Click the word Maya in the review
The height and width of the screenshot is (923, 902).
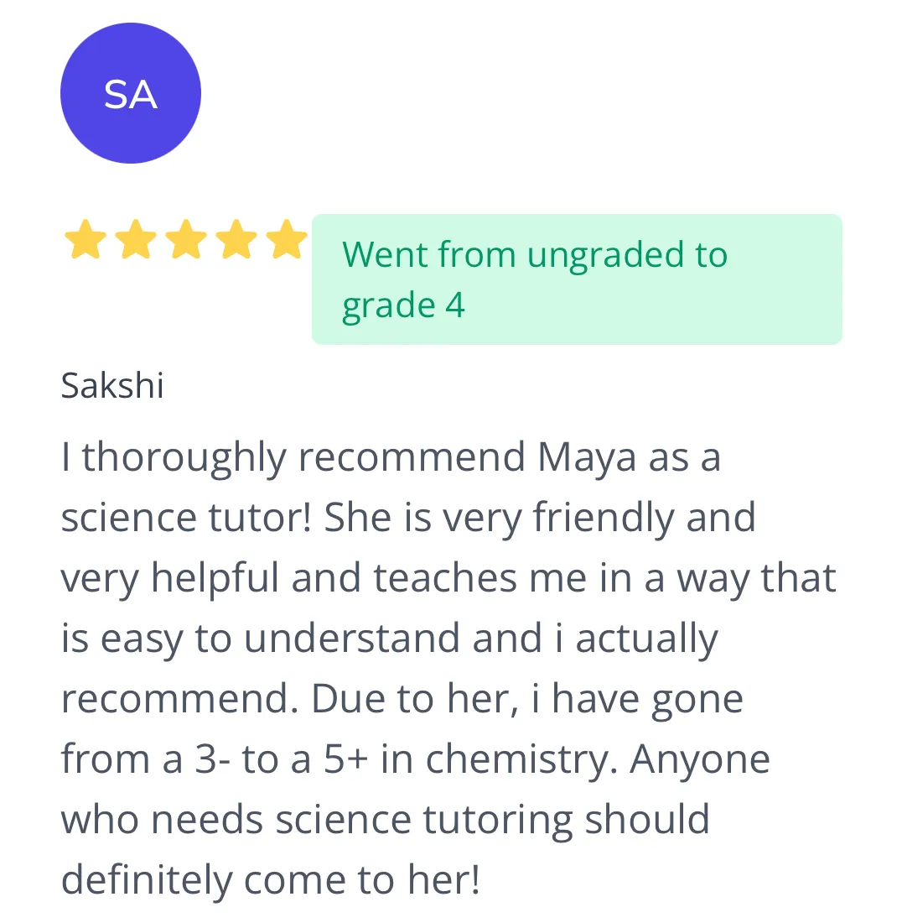click(586, 458)
